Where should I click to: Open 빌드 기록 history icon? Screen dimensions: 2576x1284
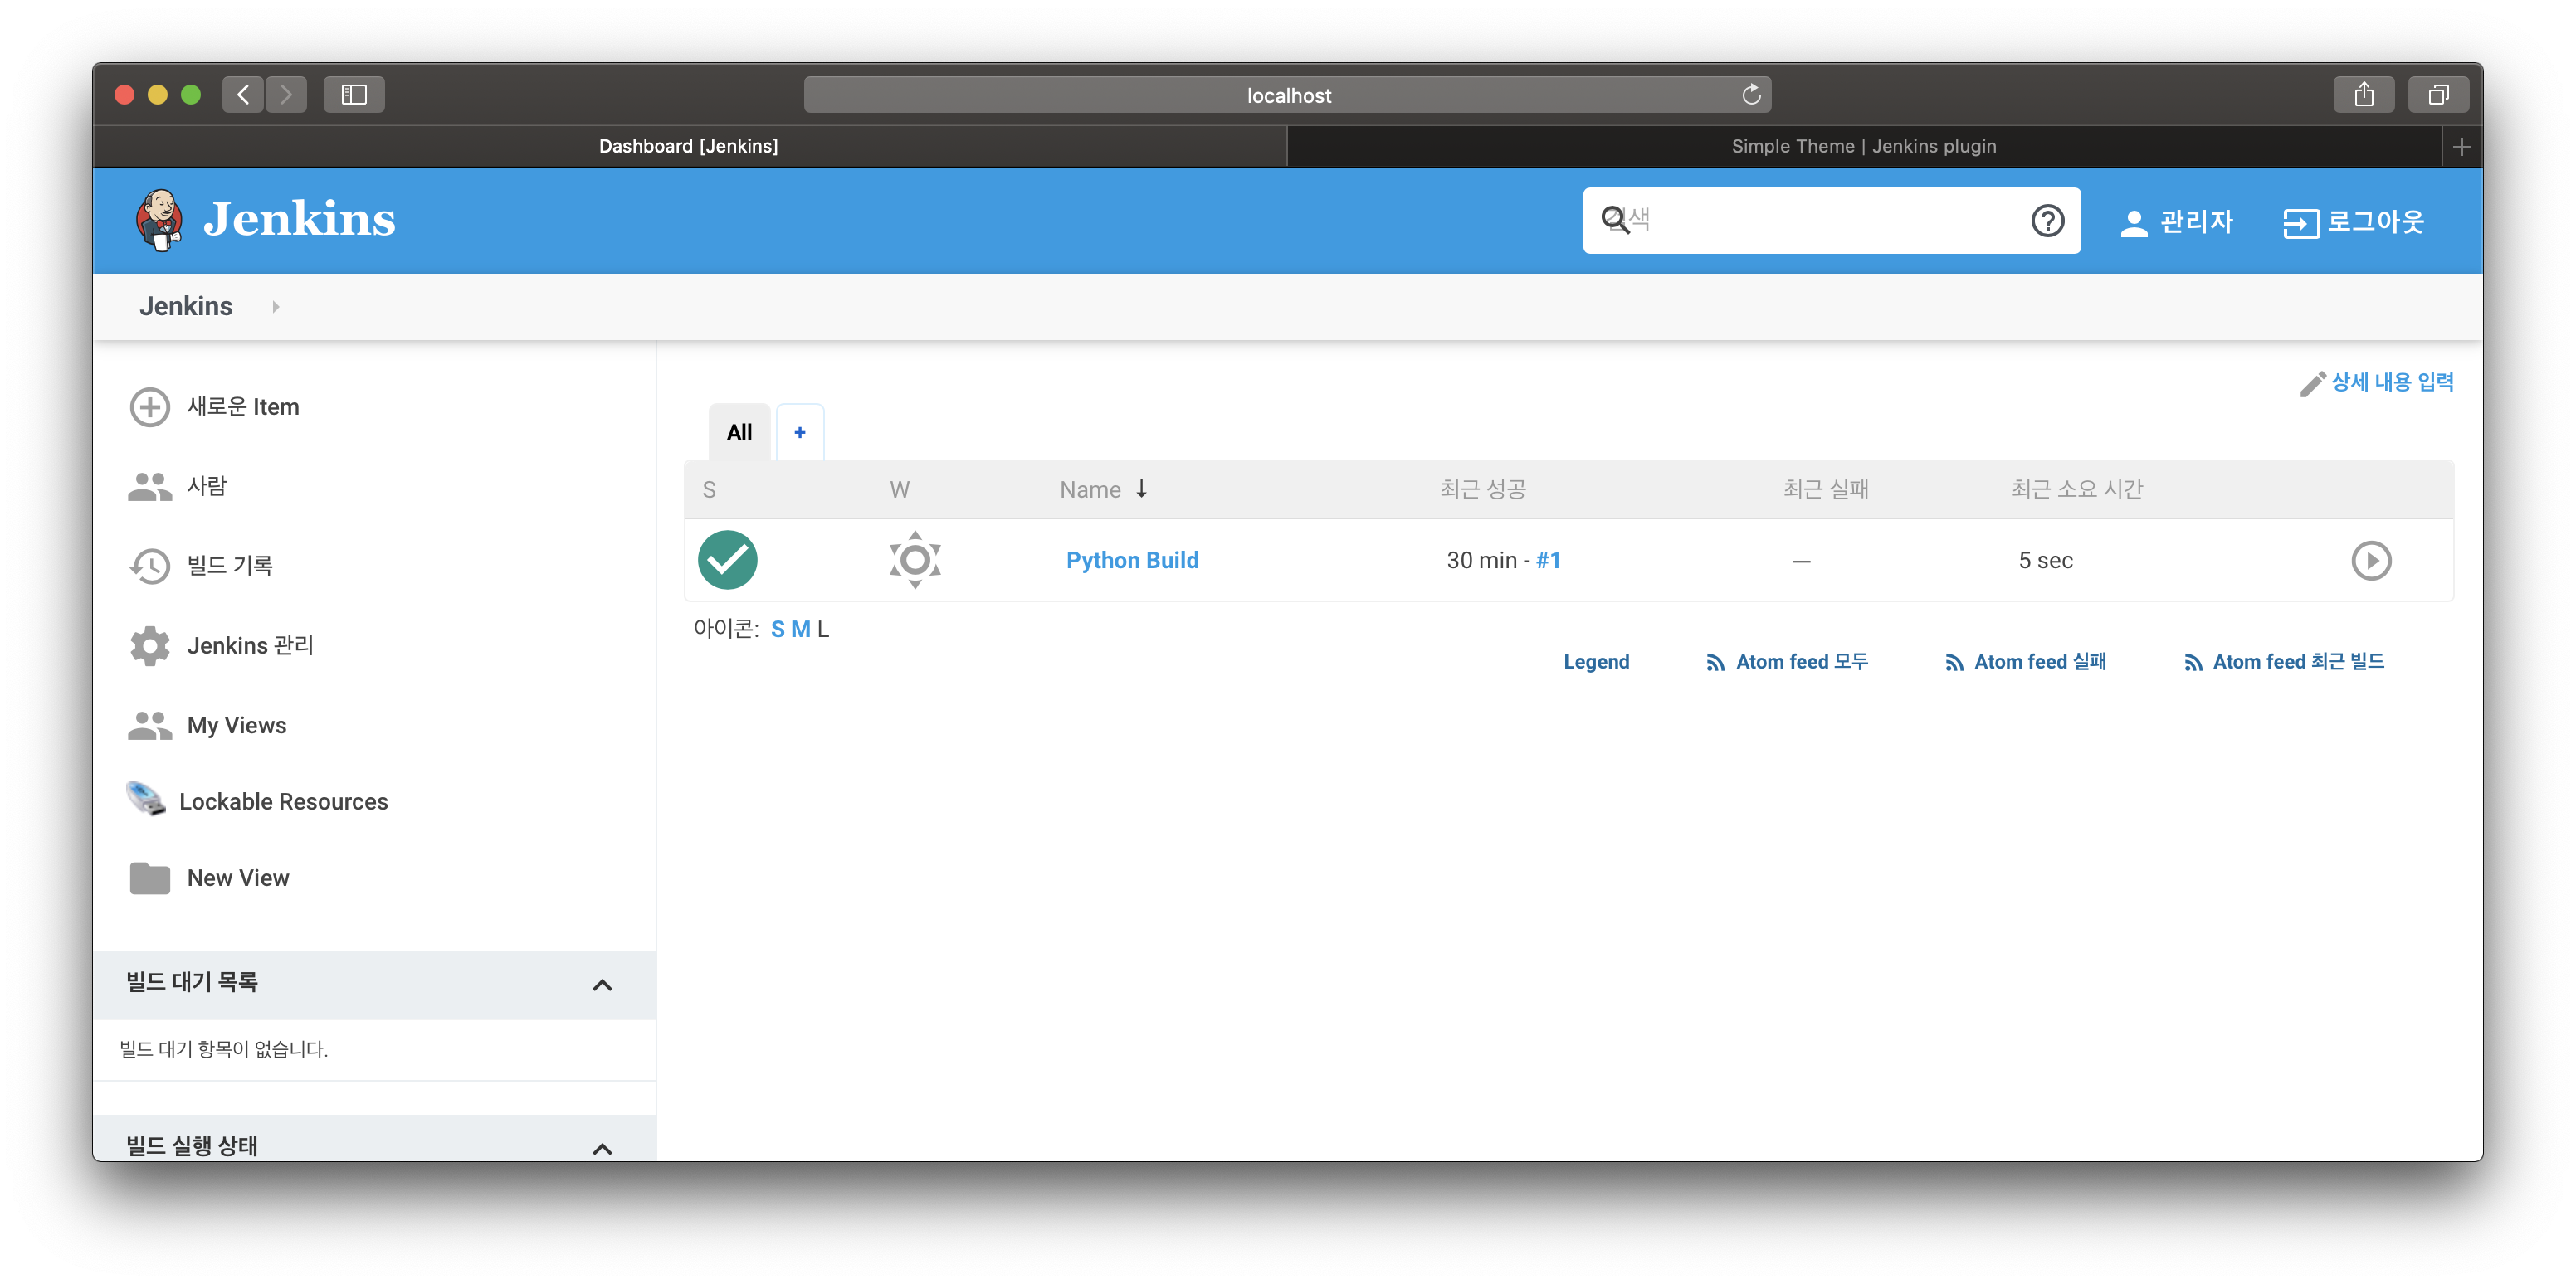tap(150, 566)
